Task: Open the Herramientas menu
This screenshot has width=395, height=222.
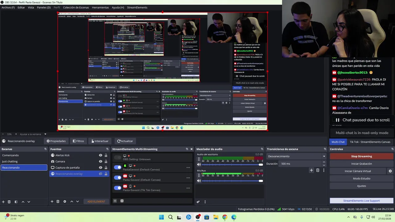Action: coord(100,7)
